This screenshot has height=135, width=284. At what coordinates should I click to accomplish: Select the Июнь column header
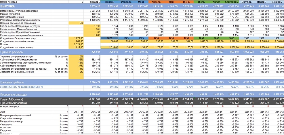point(186,2)
